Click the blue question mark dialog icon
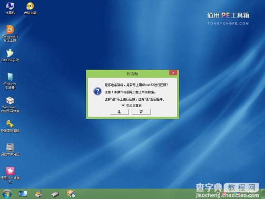This screenshot has height=199, width=265. tap(97, 91)
